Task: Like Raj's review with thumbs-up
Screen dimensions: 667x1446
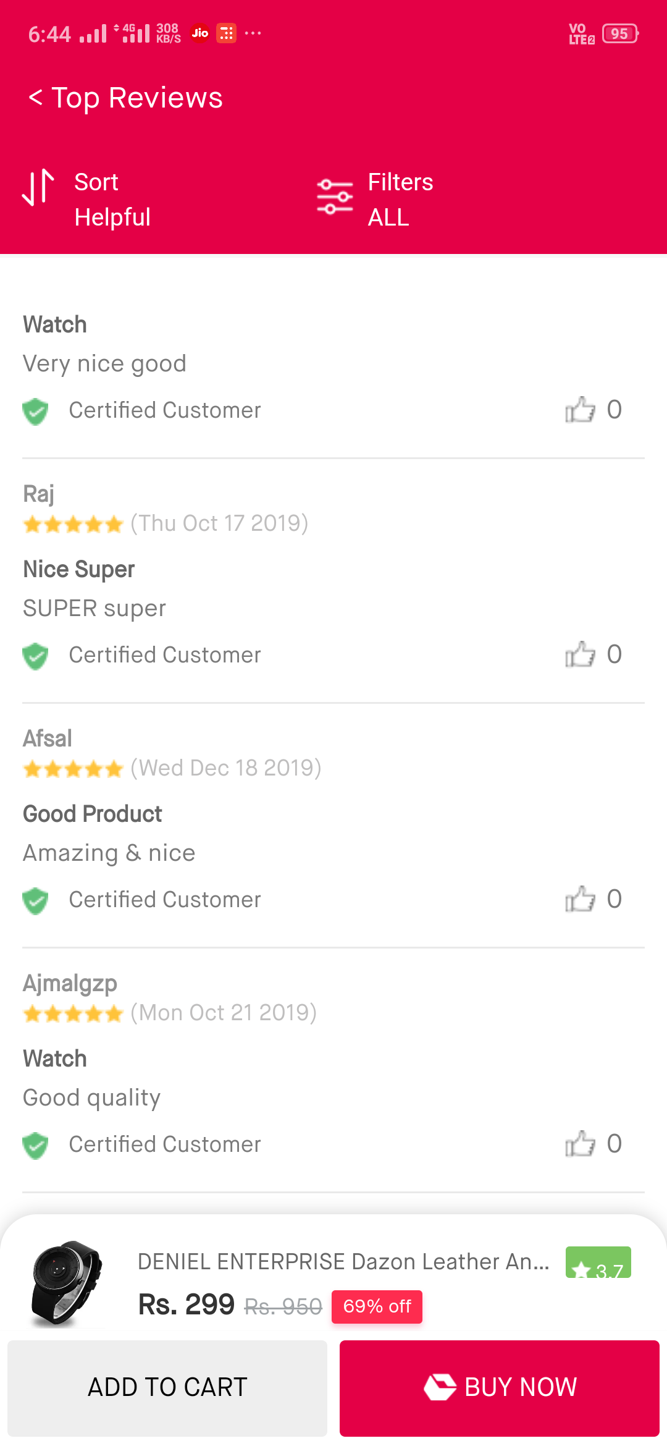Action: (580, 654)
